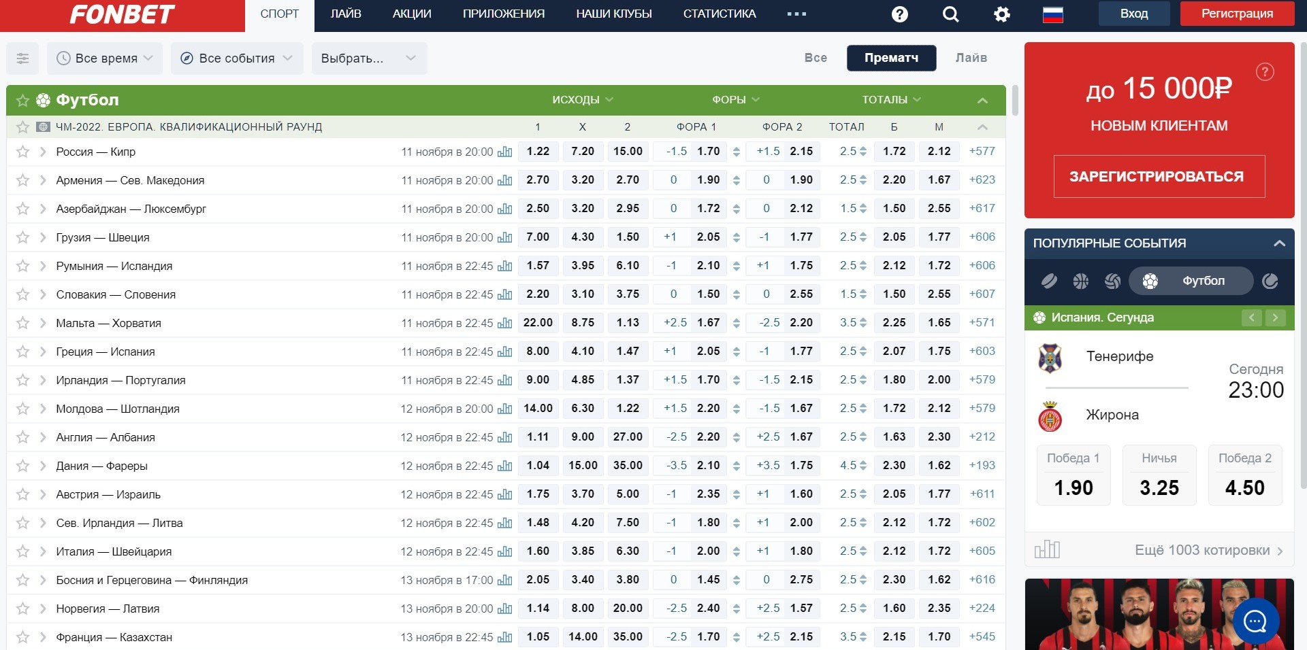Star the Дания — Фареры match

coord(22,466)
